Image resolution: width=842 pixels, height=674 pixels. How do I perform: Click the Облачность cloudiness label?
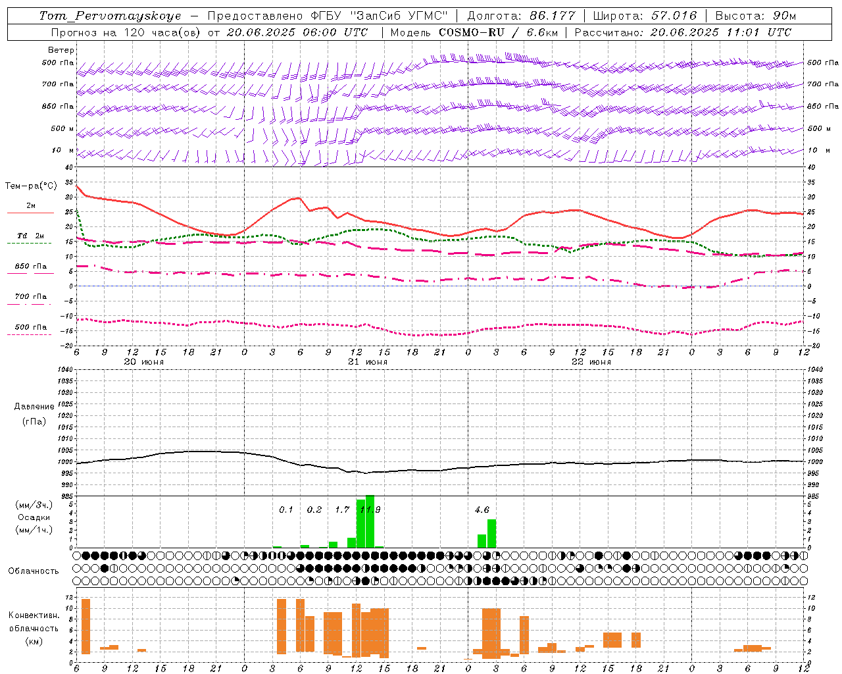pyautogui.click(x=34, y=571)
